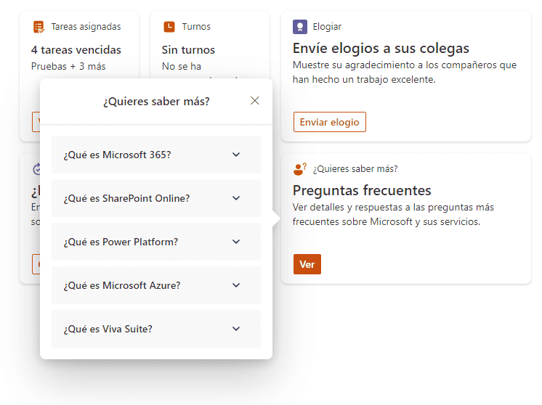Click the partially hidden purple refresh icon
The image size is (542, 405).
(x=36, y=169)
